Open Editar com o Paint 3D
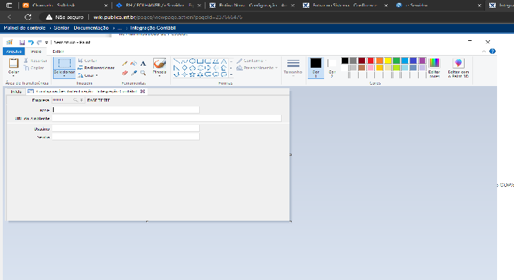This screenshot has width=514, height=280. 458,68
